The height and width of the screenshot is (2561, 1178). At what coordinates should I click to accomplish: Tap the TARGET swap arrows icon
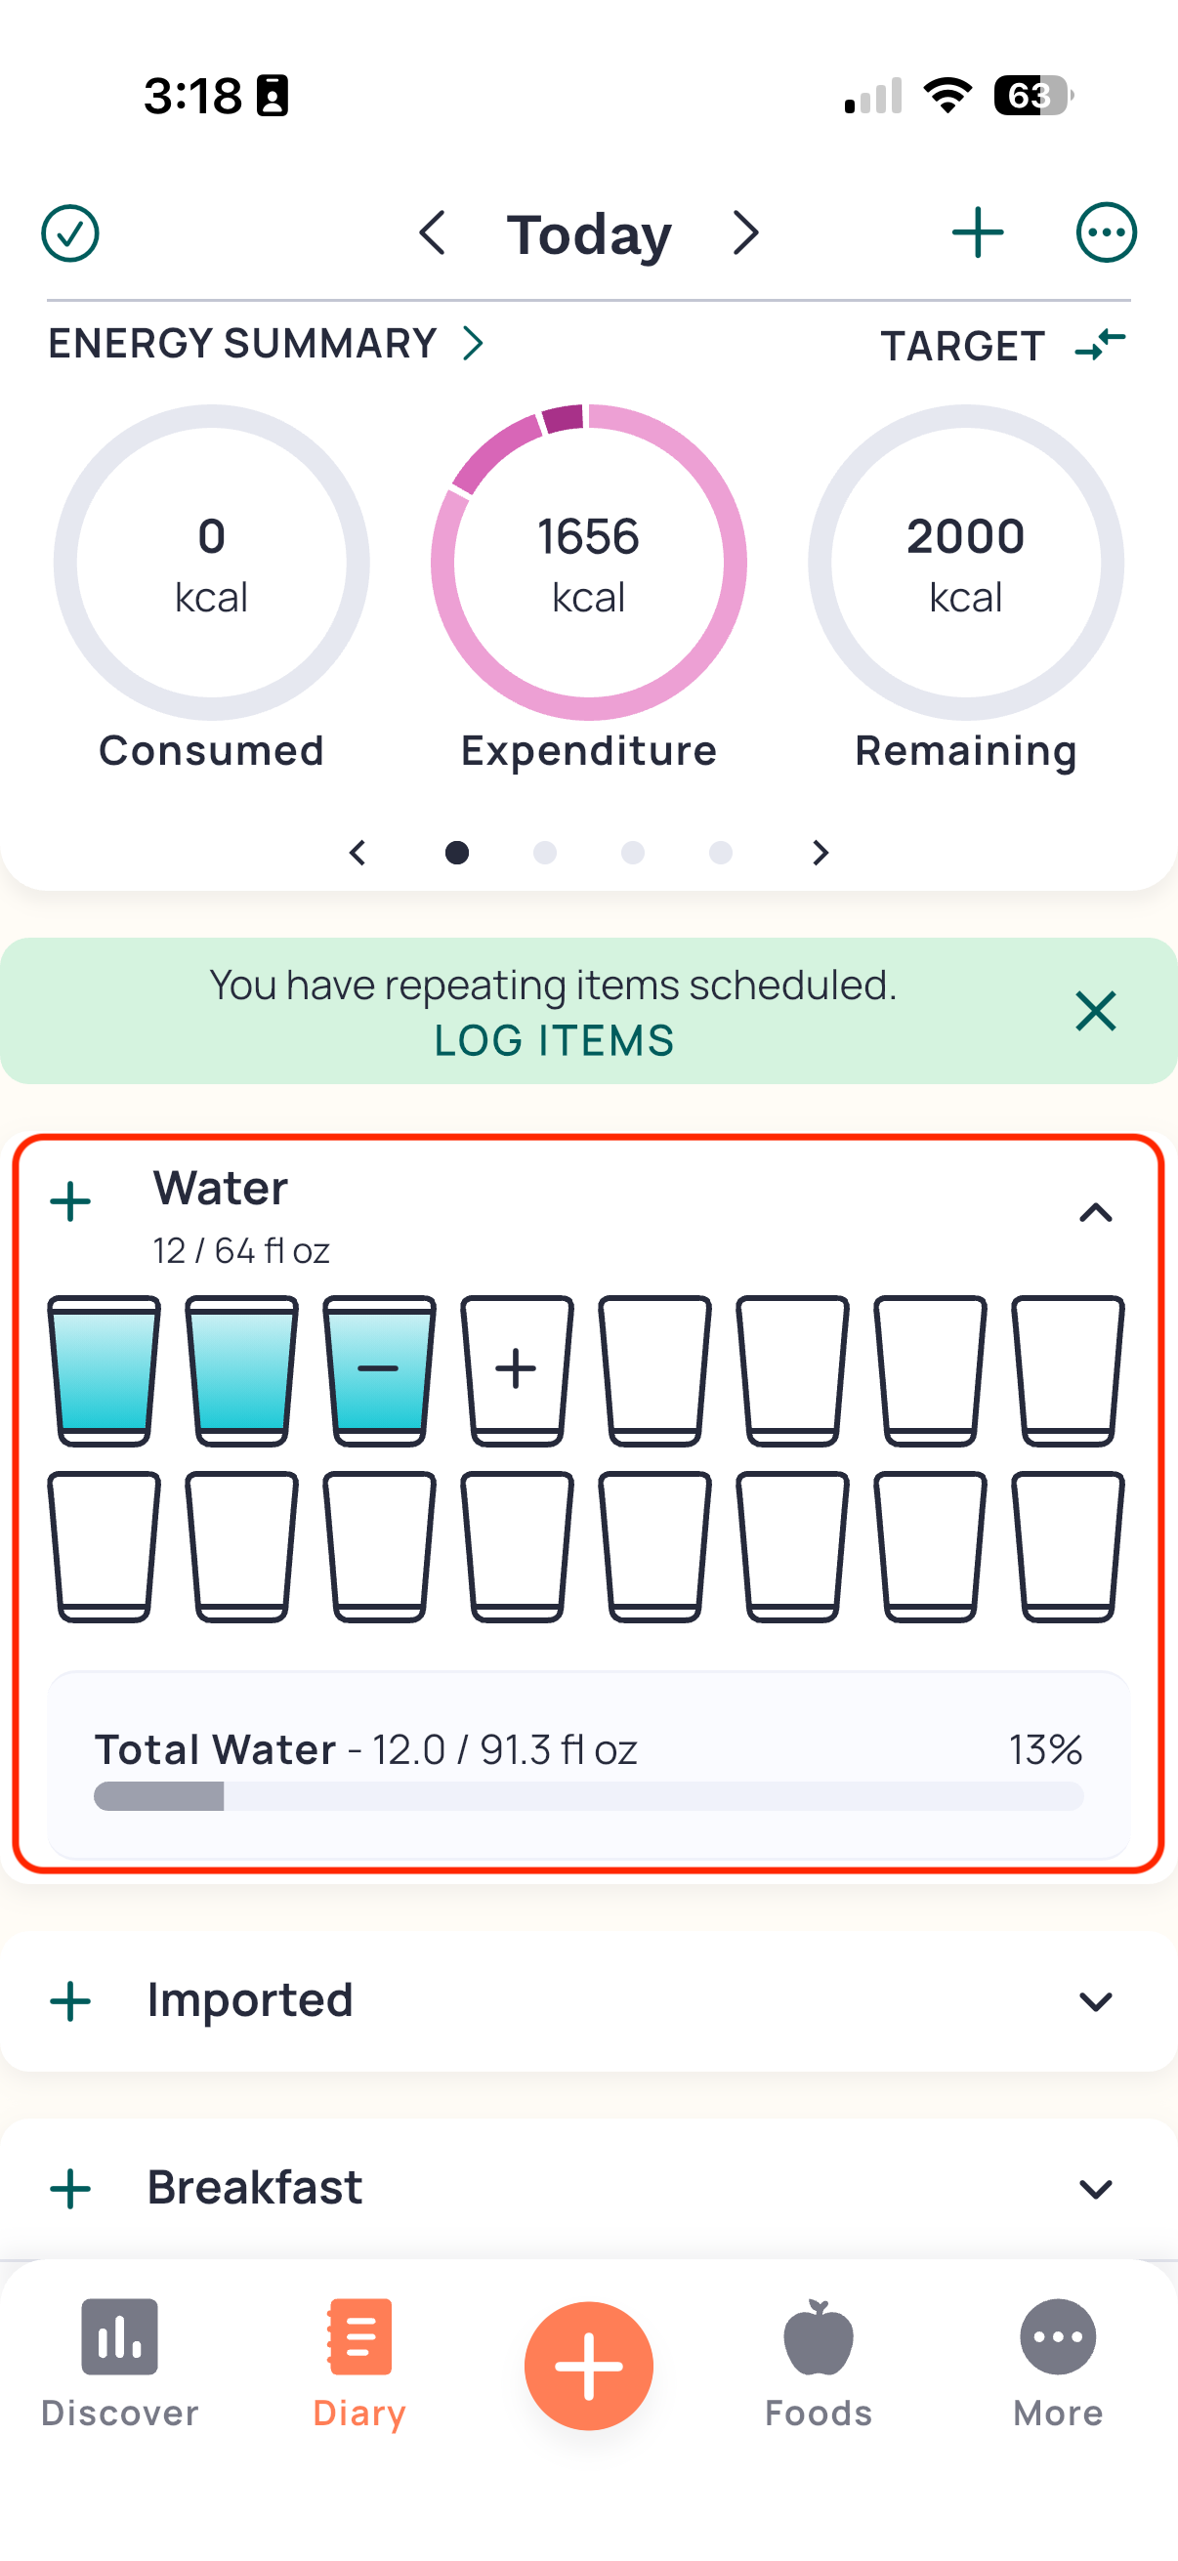pos(1100,345)
